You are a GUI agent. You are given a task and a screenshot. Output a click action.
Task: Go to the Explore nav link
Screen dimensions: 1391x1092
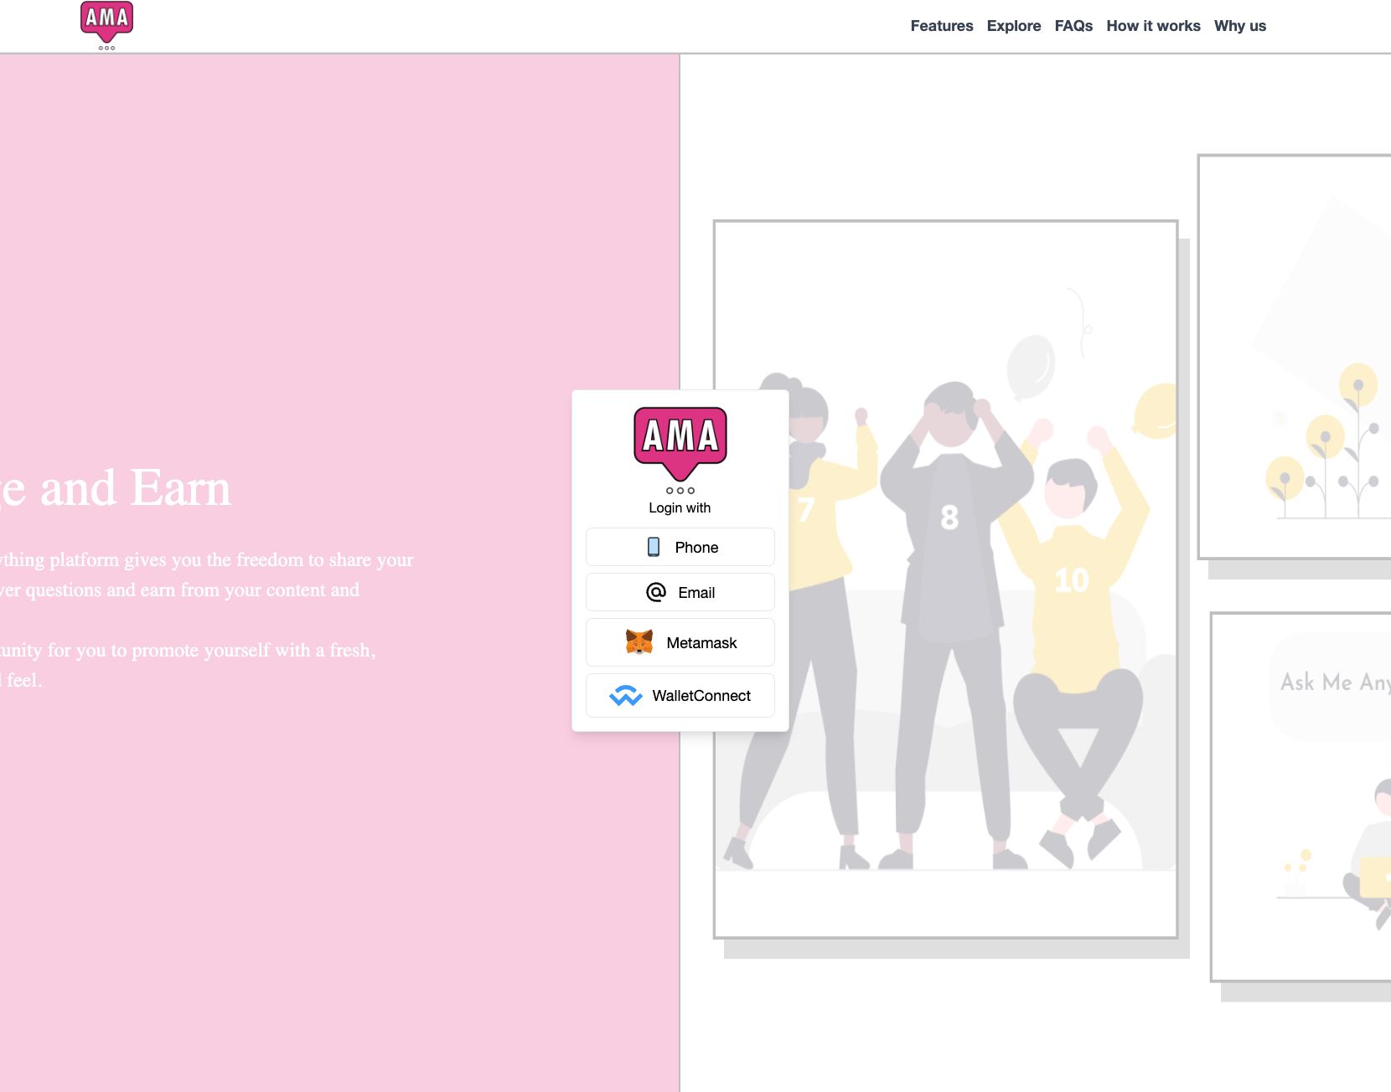1013,26
